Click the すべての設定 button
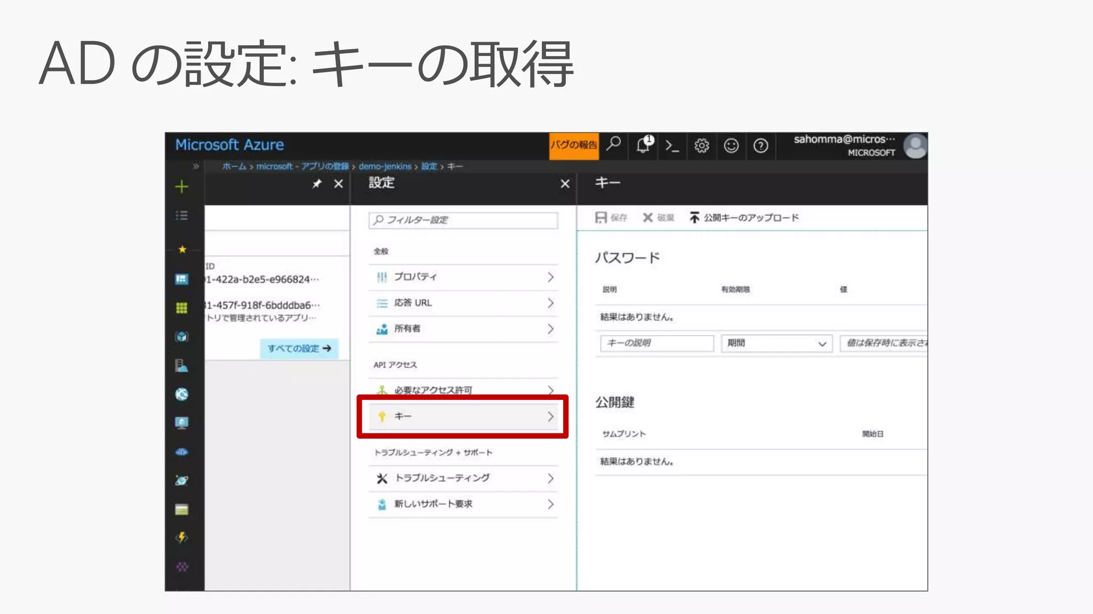1093x614 pixels. click(299, 349)
